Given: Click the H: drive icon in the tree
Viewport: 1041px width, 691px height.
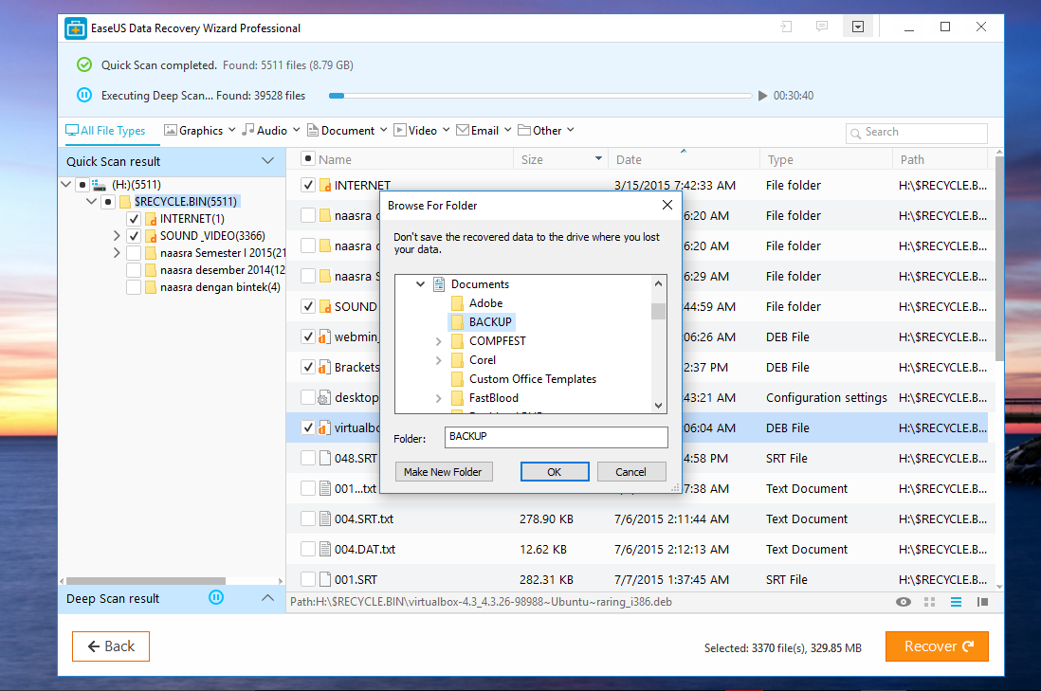Looking at the screenshot, I should click(99, 185).
